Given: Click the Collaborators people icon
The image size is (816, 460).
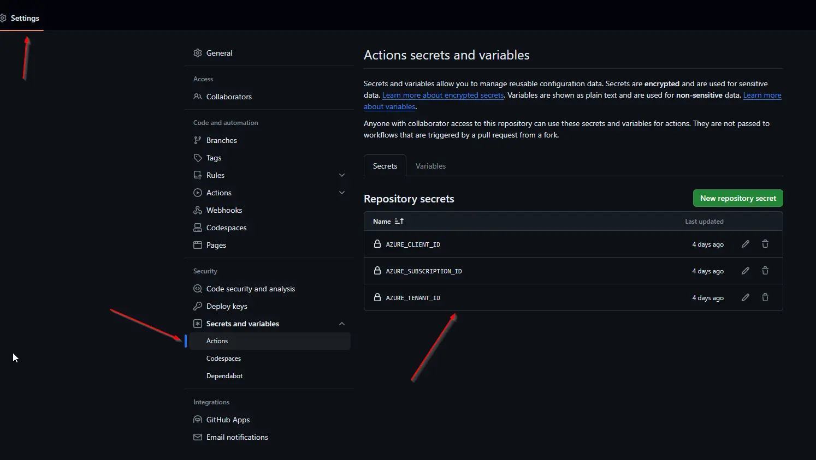Looking at the screenshot, I should point(198,97).
